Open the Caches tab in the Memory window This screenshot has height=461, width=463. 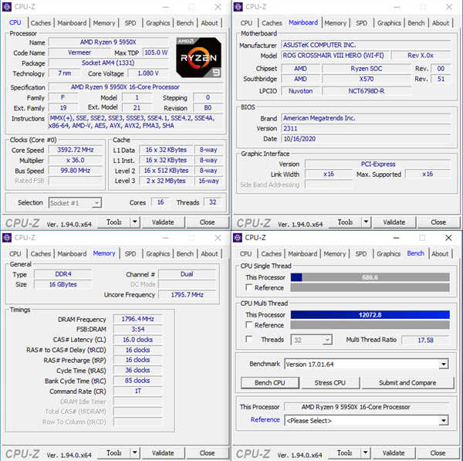[40, 254]
